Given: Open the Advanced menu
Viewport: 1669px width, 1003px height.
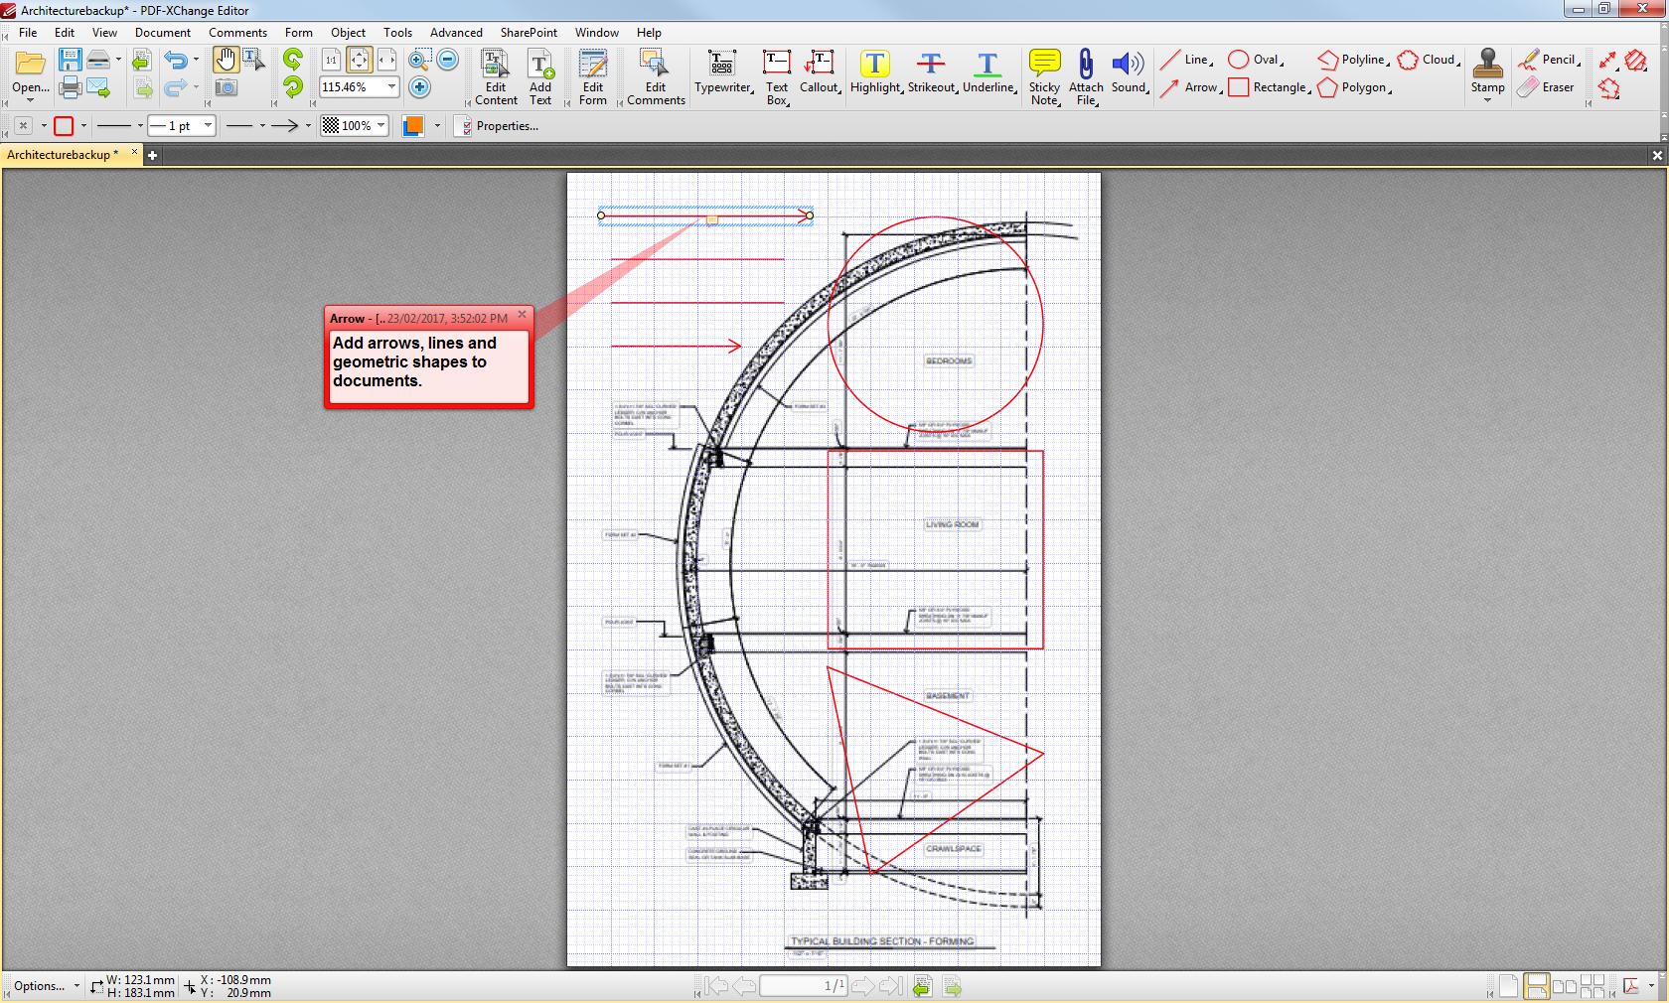Looking at the screenshot, I should coord(456,33).
